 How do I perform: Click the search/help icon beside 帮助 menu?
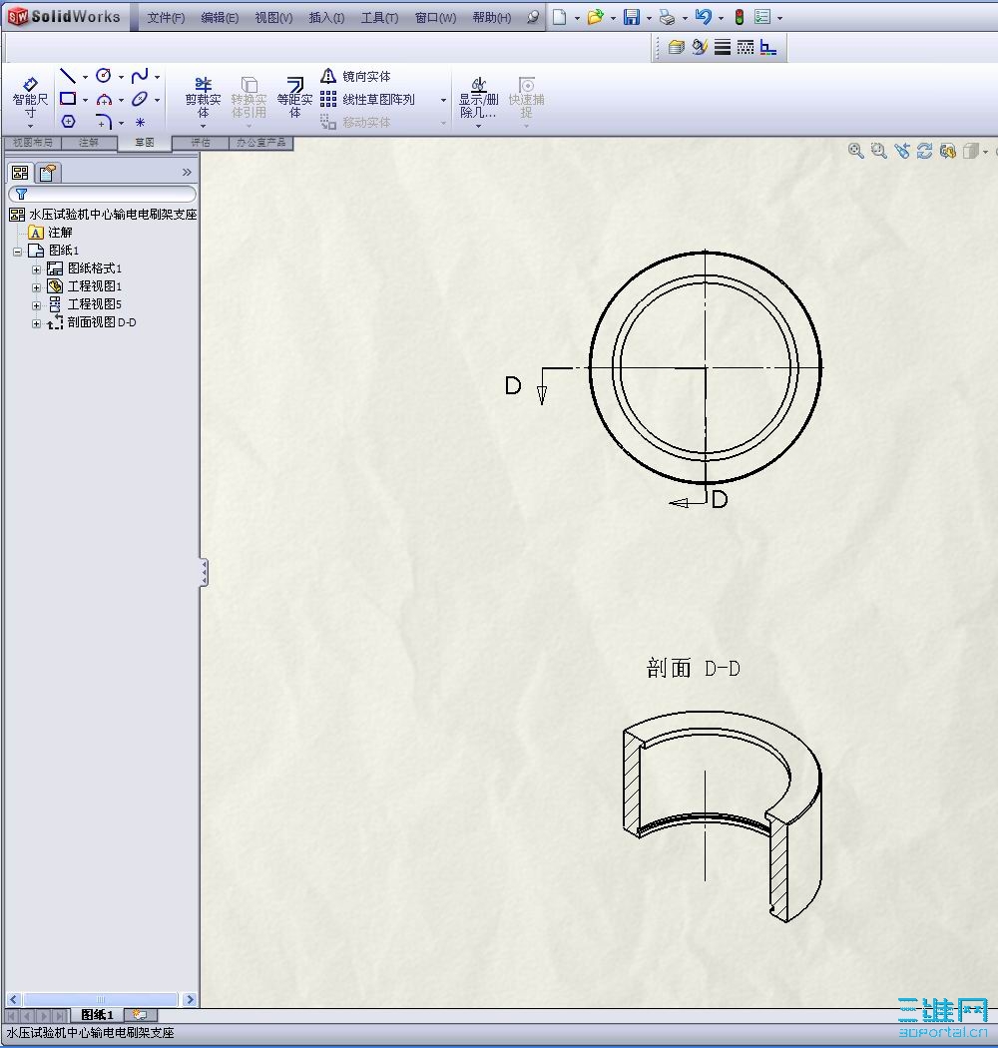pyautogui.click(x=533, y=17)
